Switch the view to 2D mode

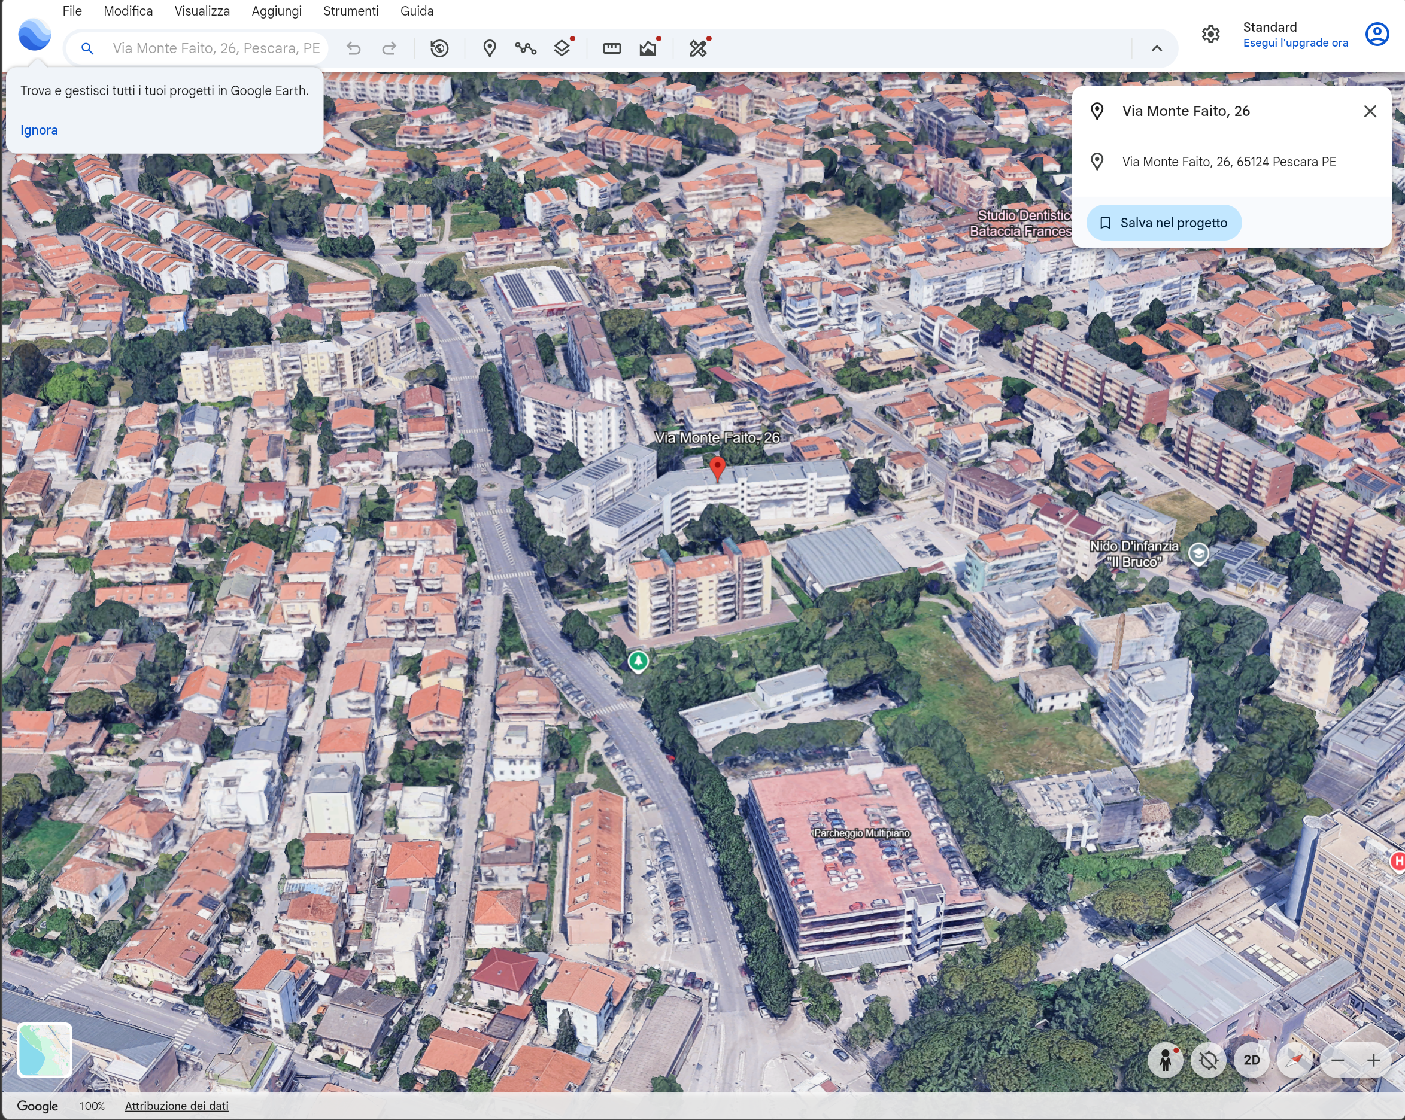[x=1251, y=1060]
